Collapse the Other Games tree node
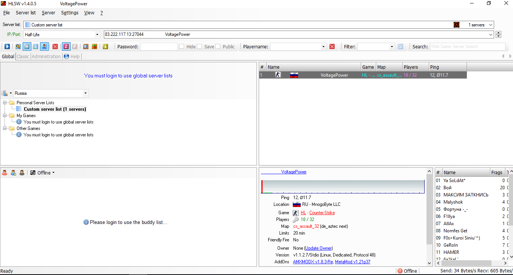 (x=5, y=128)
